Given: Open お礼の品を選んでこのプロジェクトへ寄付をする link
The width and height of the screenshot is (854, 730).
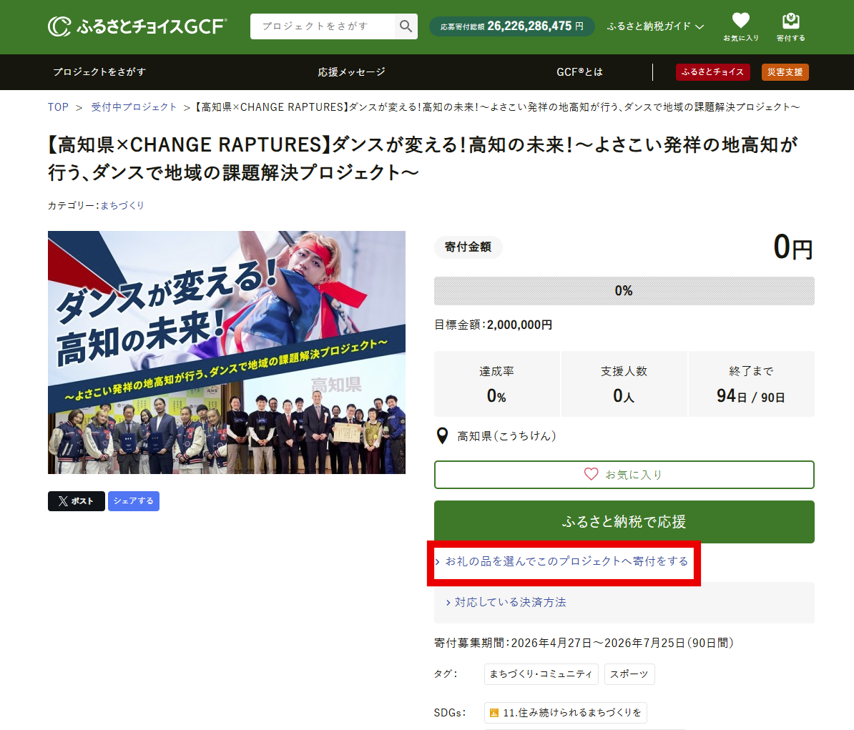Looking at the screenshot, I should click(561, 561).
